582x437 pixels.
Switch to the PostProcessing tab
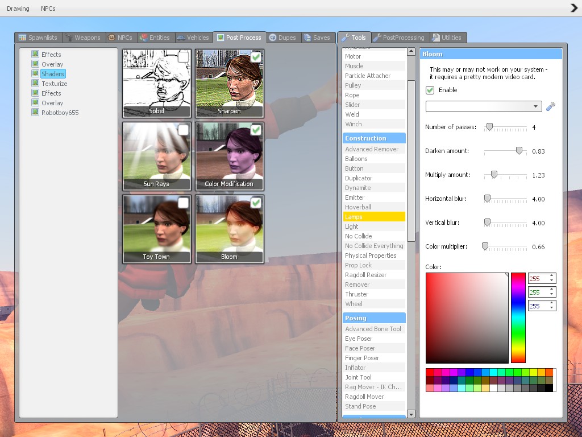click(400, 38)
